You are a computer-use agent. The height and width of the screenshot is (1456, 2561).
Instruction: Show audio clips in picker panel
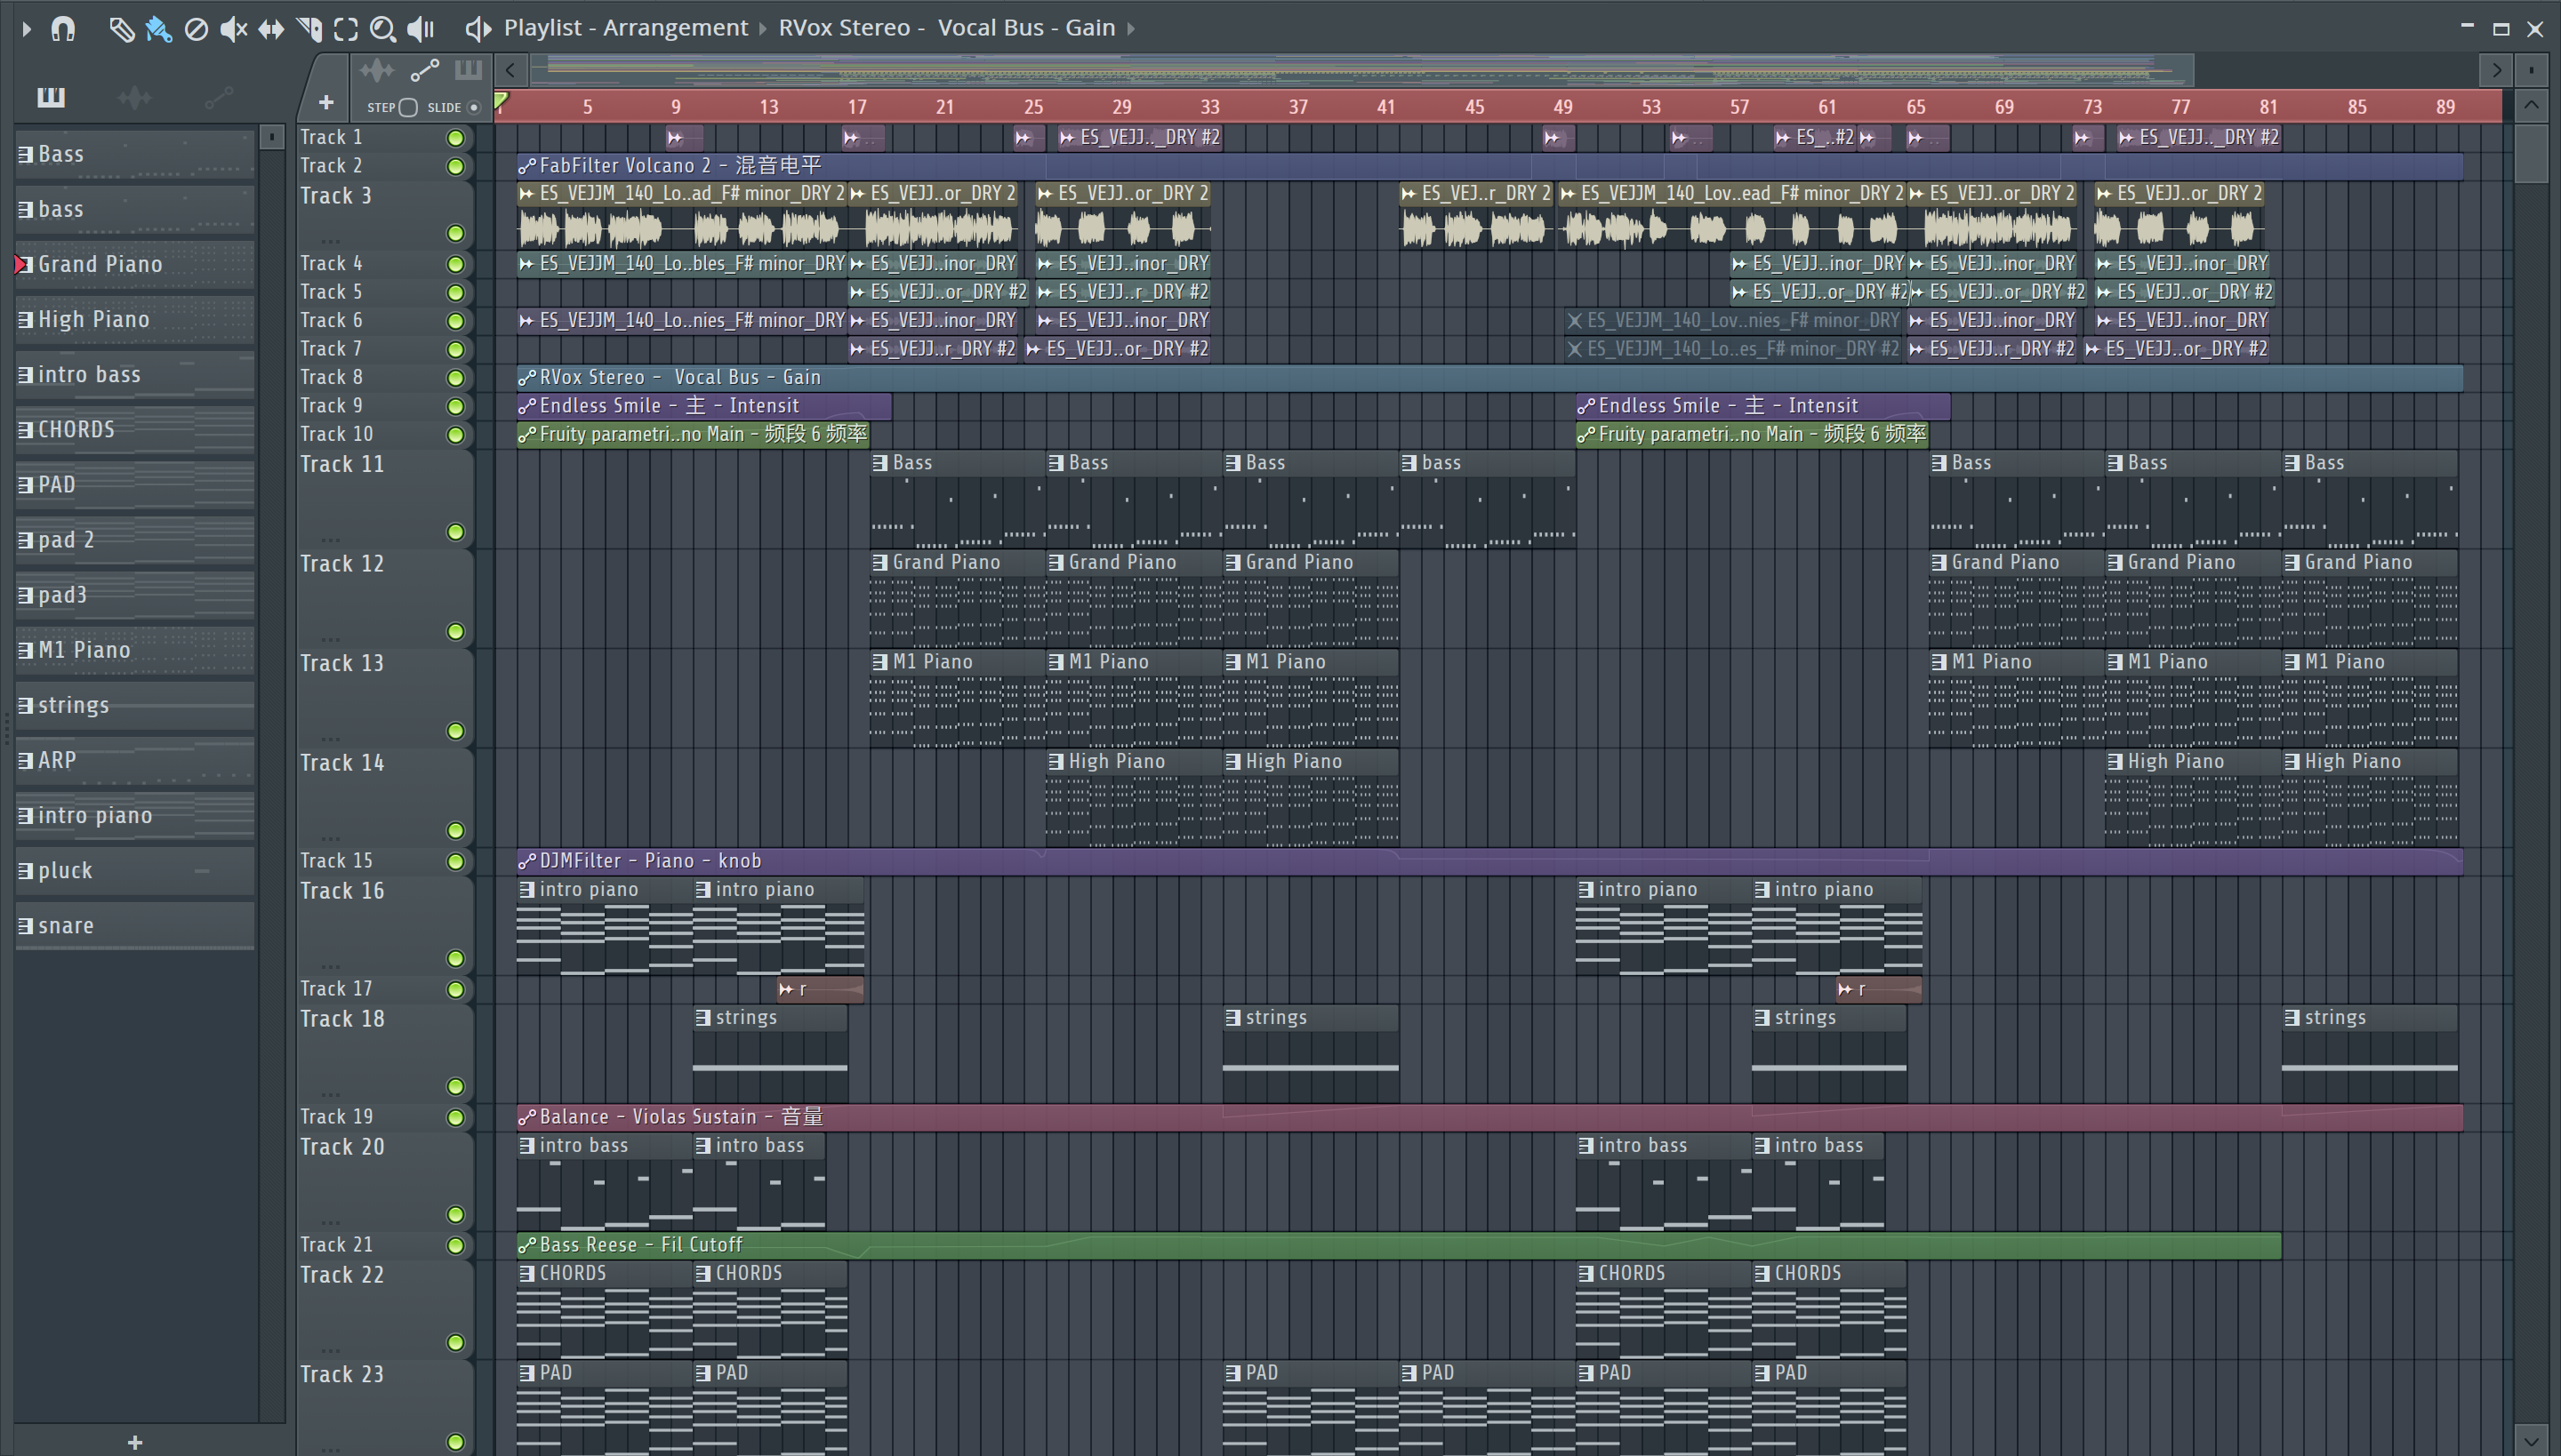tap(134, 97)
